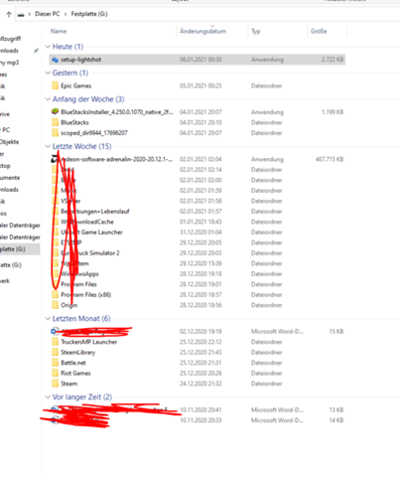400x477 pixels.
Task: Select the Origin folder name
Action: coord(69,305)
